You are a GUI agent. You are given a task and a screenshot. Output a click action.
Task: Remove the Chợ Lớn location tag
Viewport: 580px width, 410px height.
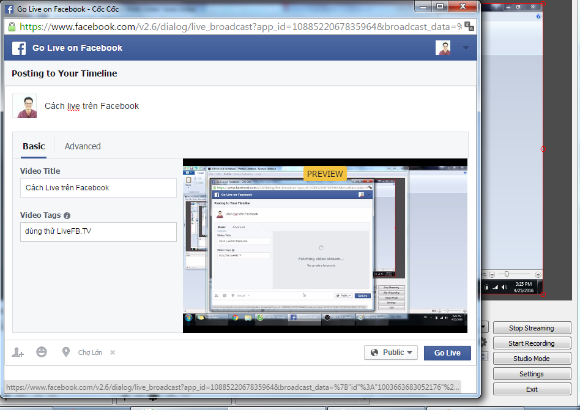(113, 352)
